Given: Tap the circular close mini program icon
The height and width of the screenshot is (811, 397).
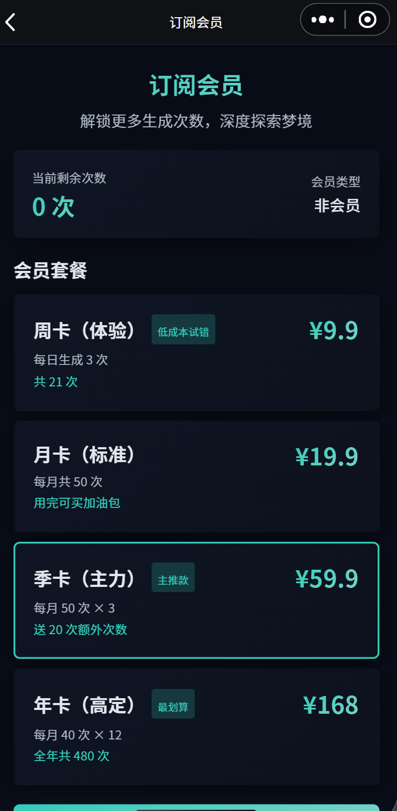Looking at the screenshot, I should click(x=367, y=20).
